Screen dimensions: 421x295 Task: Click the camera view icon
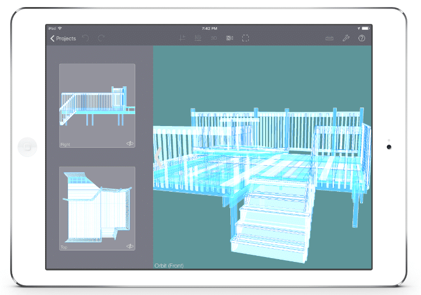point(230,38)
